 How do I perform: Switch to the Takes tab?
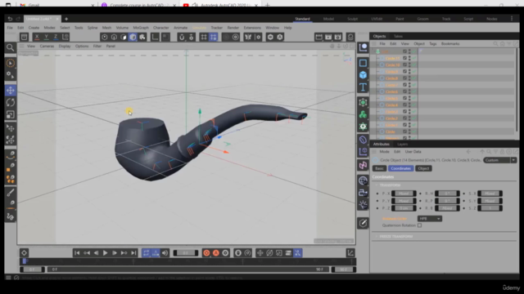[398, 36]
